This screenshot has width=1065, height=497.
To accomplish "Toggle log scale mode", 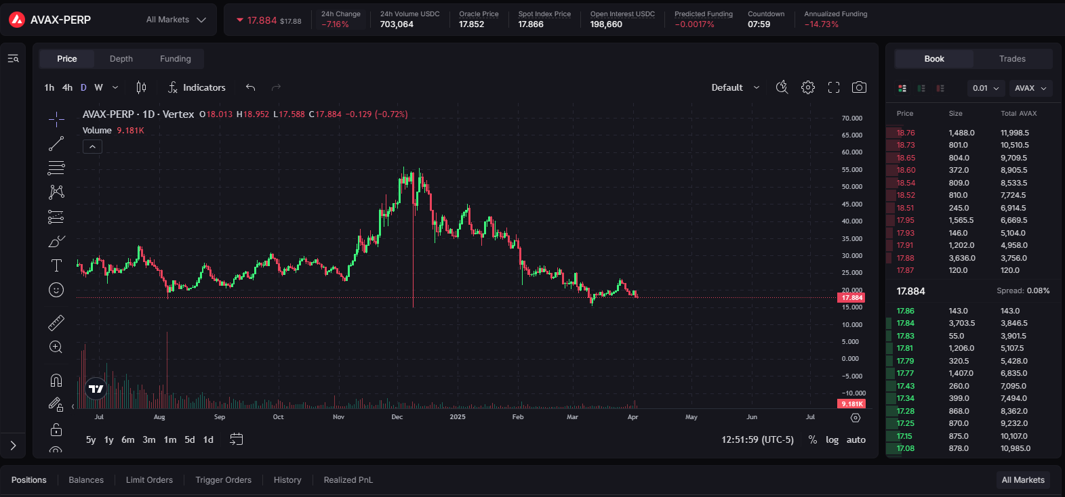I will [832, 439].
